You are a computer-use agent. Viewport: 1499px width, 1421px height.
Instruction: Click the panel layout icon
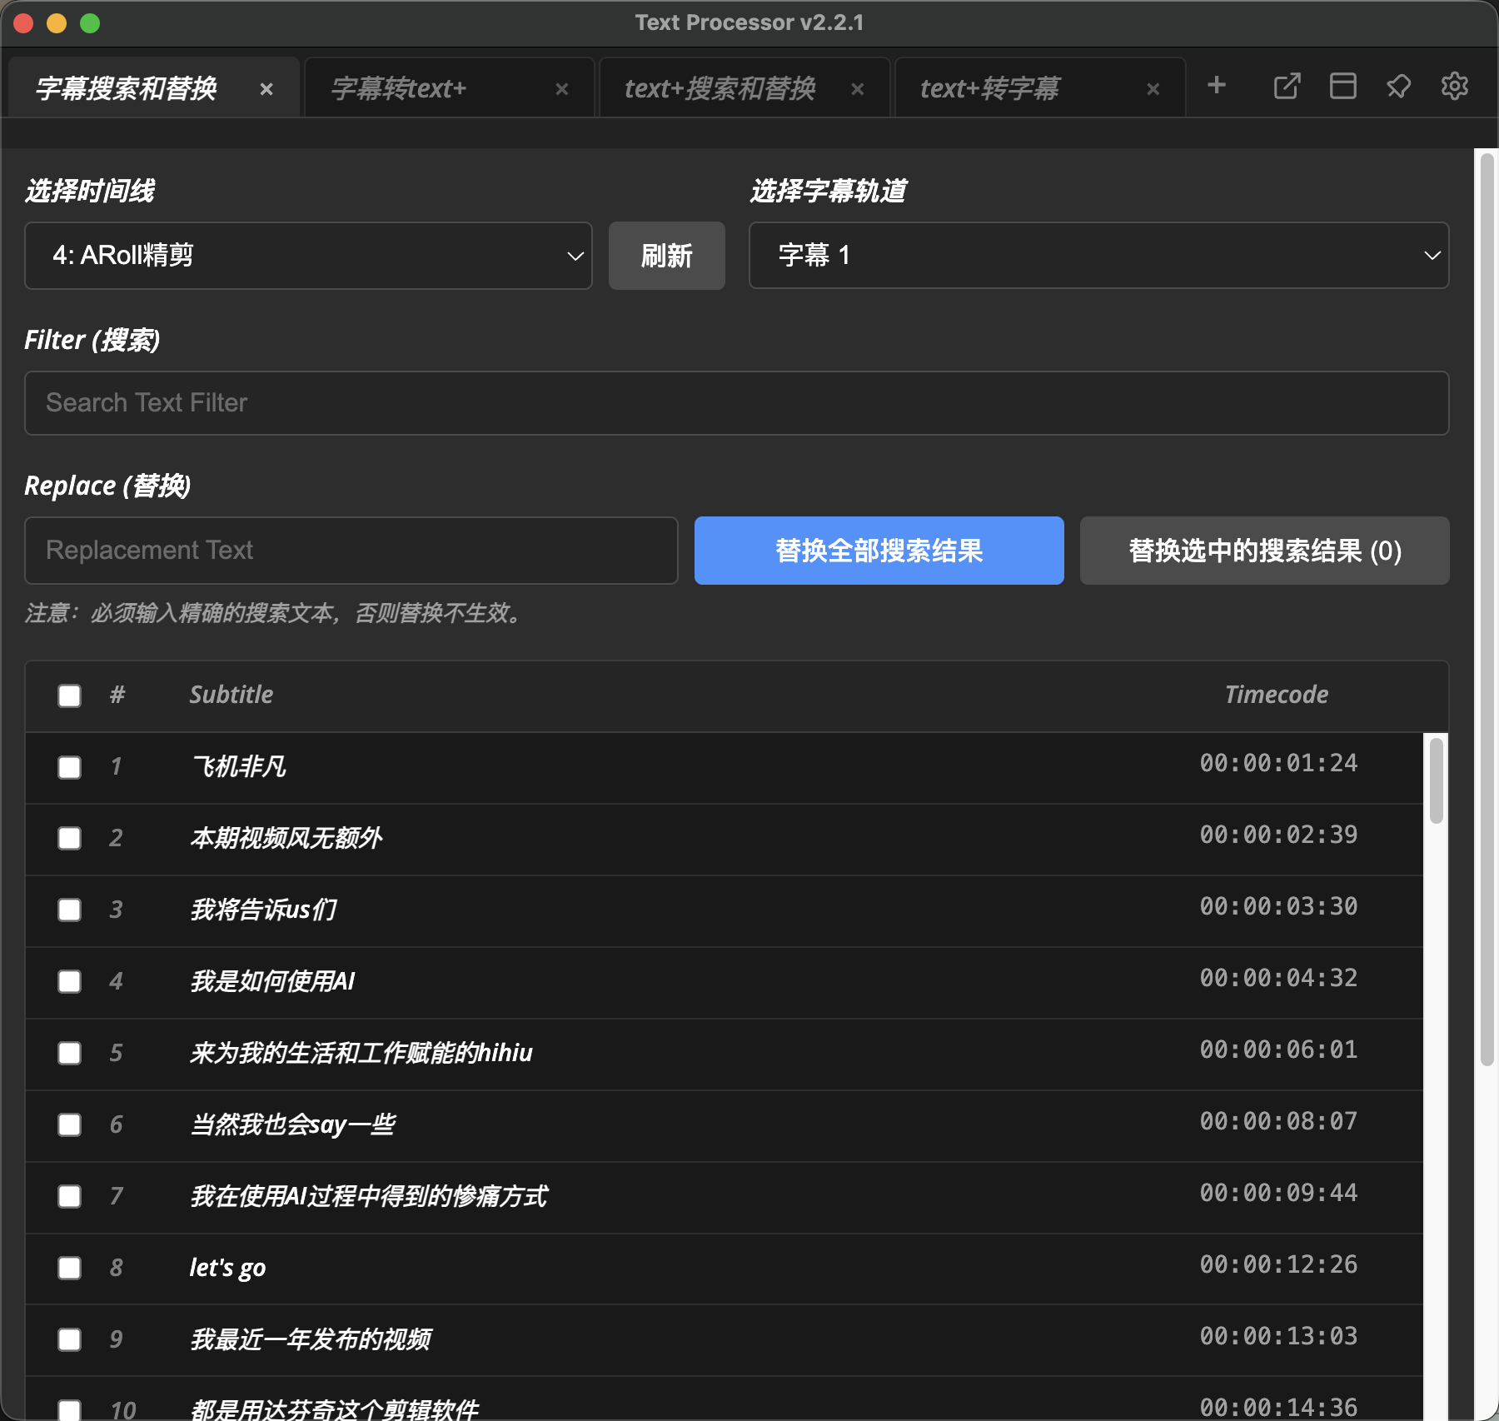pos(1342,86)
